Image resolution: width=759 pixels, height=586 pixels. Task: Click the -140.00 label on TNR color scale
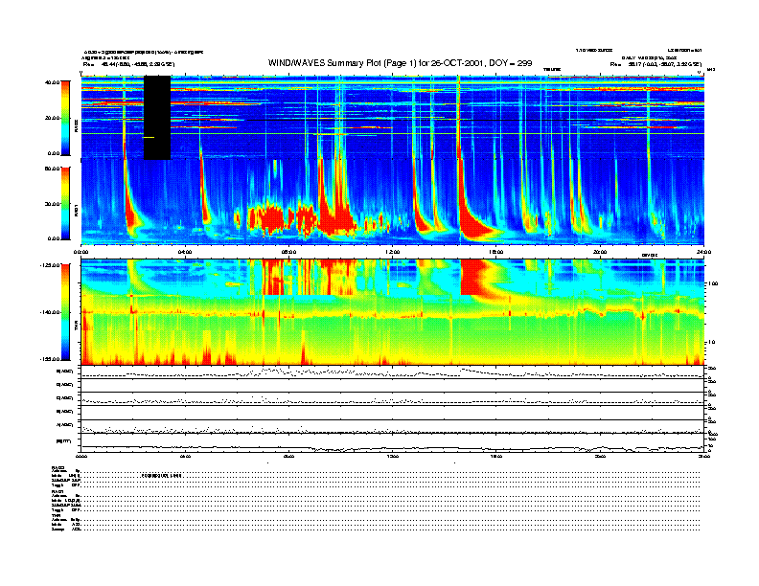50,312
